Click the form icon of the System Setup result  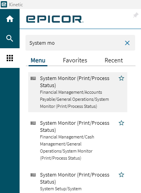tap(33, 175)
